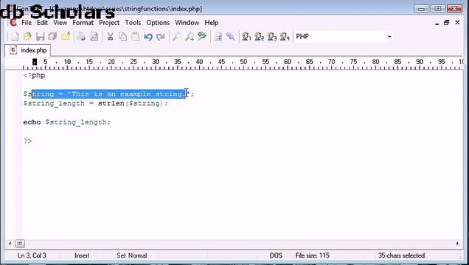Click the 'DOS' line-ending status entry
Viewport: 469px width, 265px height.
click(x=276, y=255)
